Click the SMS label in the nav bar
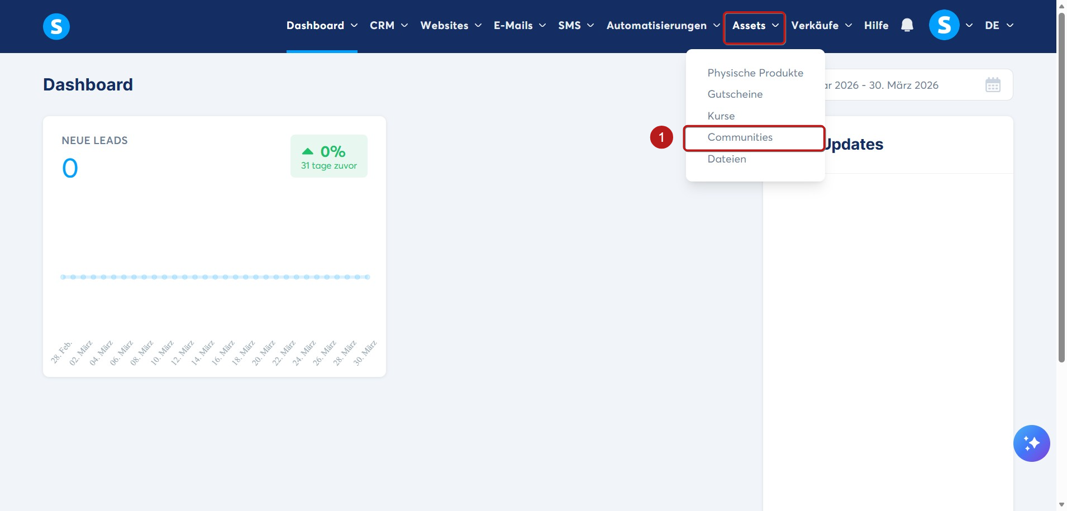Viewport: 1067px width, 511px height. click(x=569, y=25)
